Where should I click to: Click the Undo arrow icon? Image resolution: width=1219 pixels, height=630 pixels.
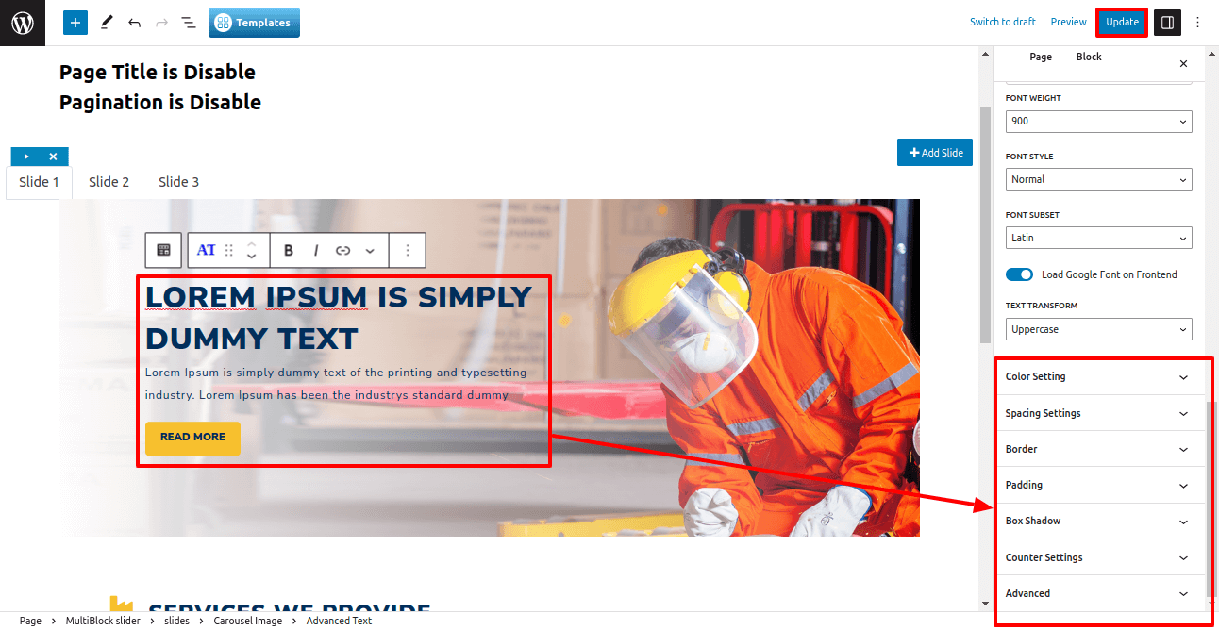134,23
